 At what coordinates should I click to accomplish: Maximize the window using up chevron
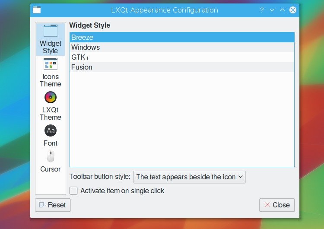coord(283,10)
